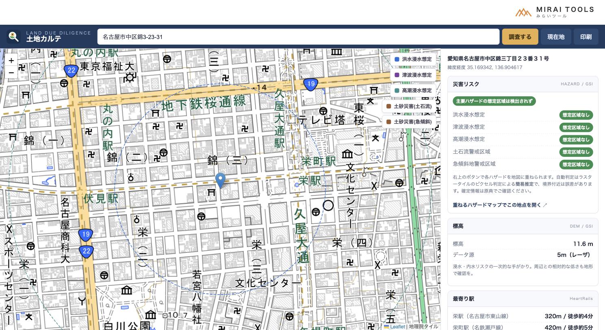Open the 地理院タイル attribution link
The width and height of the screenshot is (605, 330).
click(x=423, y=326)
